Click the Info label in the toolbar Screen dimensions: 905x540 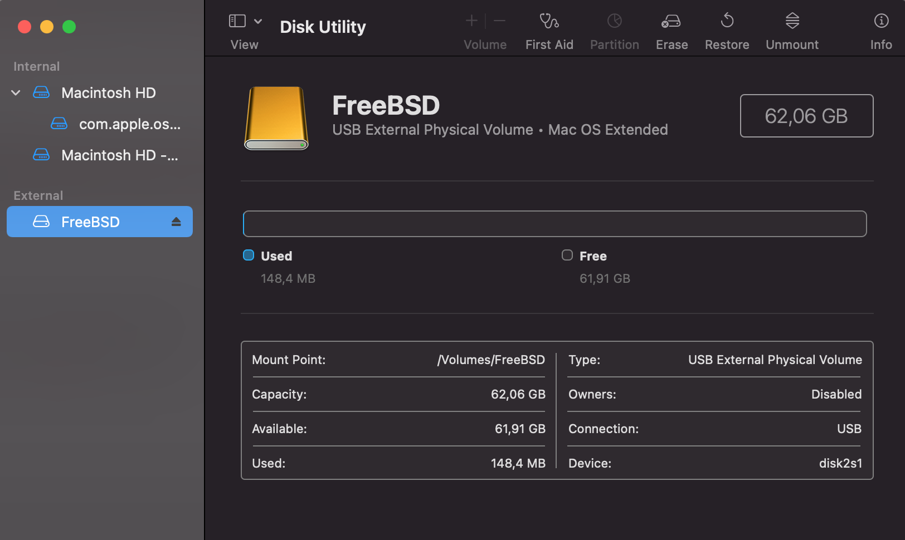coord(881,45)
